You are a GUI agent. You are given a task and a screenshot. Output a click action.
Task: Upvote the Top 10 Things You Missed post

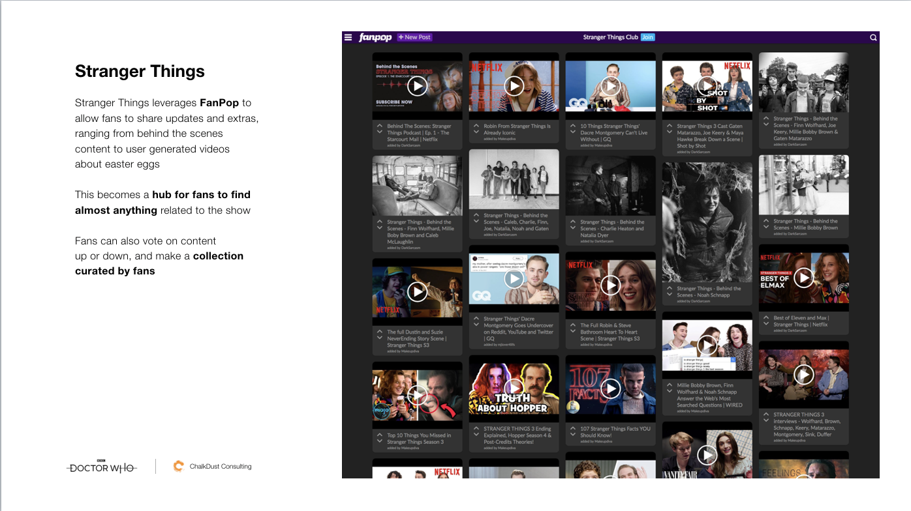point(380,433)
